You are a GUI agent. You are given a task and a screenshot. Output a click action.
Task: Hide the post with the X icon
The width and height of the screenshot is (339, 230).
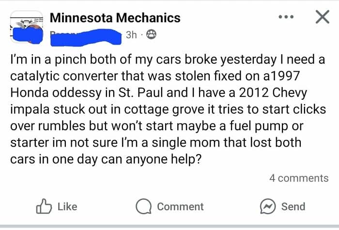(322, 17)
